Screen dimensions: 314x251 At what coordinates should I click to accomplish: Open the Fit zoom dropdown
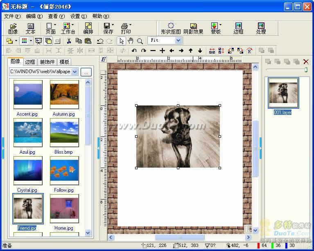click(178, 40)
